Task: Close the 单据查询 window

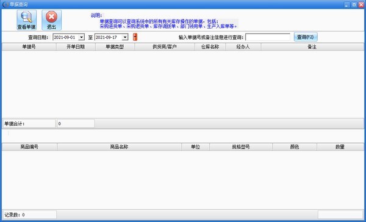Action: 361,4
